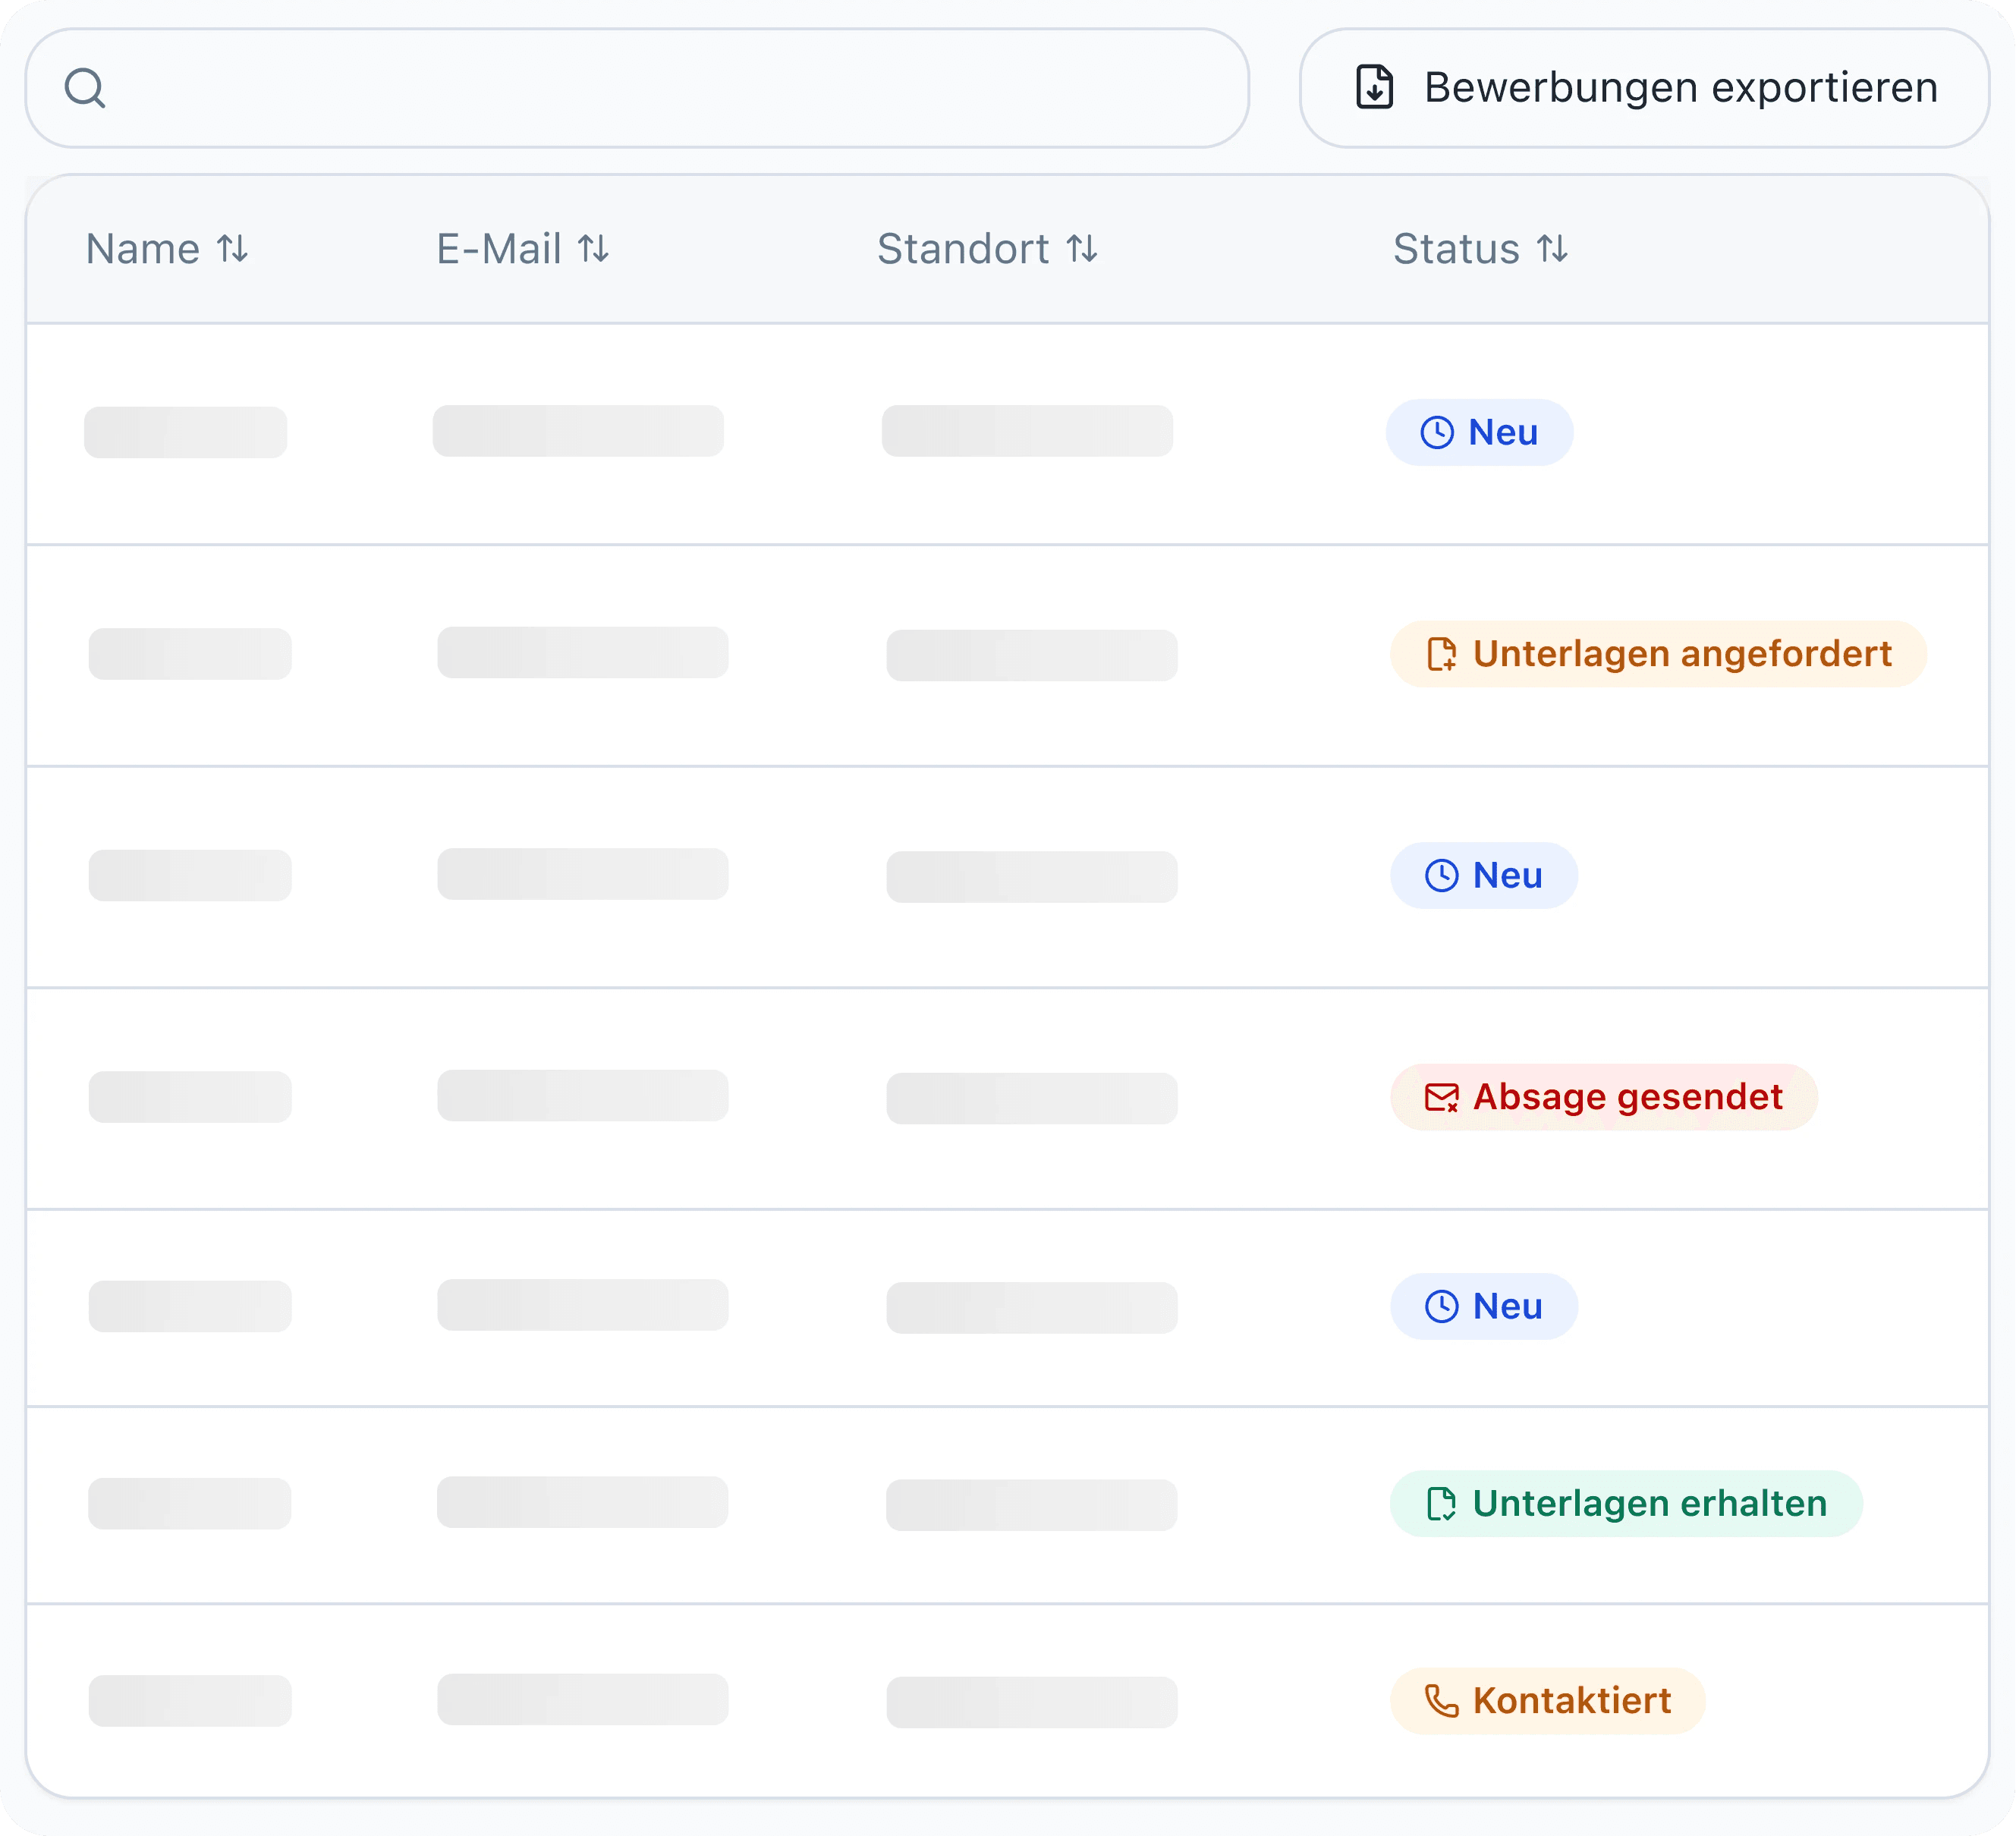This screenshot has height=1836, width=2016.
Task: Click the file-check icon in Unterlagen erhalten
Action: pos(1441,1504)
